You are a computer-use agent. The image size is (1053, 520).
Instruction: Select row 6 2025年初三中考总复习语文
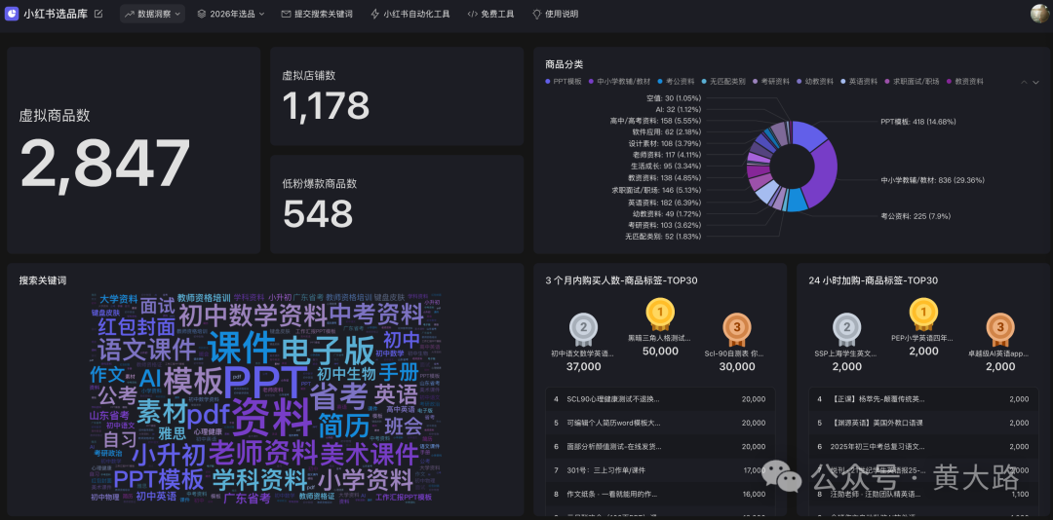pos(924,446)
